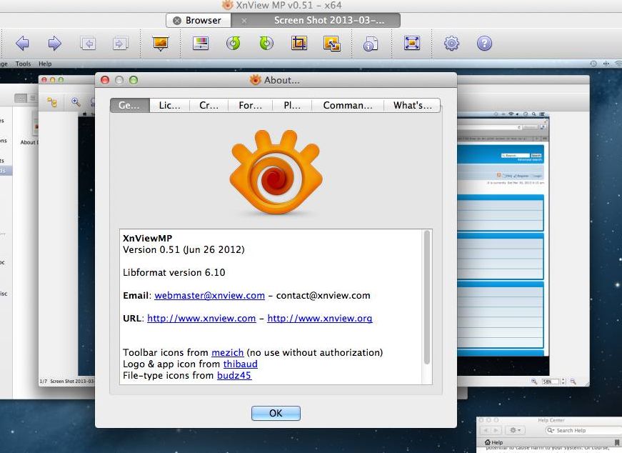The width and height of the screenshot is (622, 453).
Task: Open the previous file in folder icon
Action: [88, 43]
